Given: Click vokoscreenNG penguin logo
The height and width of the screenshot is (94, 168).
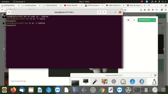Looking at the screenshot, I should 154,82.
